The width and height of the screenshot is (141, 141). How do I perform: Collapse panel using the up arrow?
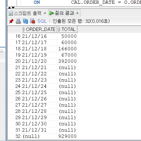pos(10,8)
